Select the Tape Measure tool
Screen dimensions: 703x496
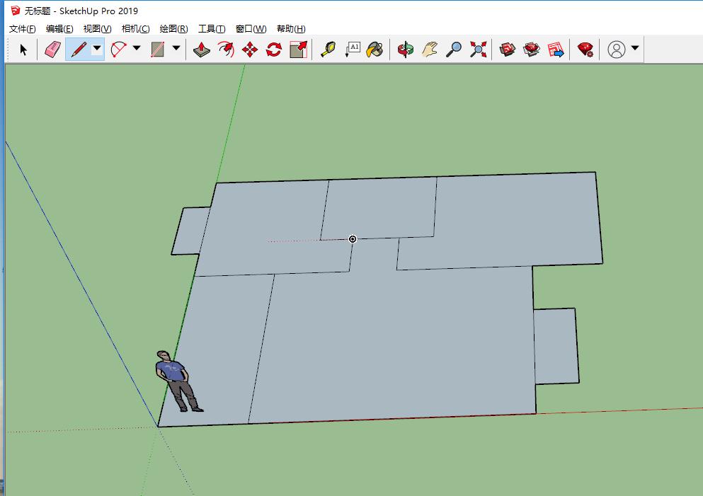[x=328, y=50]
